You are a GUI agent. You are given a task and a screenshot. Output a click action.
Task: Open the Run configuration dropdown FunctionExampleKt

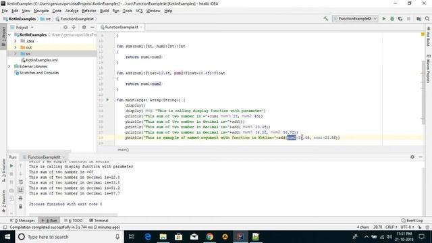(x=355, y=19)
